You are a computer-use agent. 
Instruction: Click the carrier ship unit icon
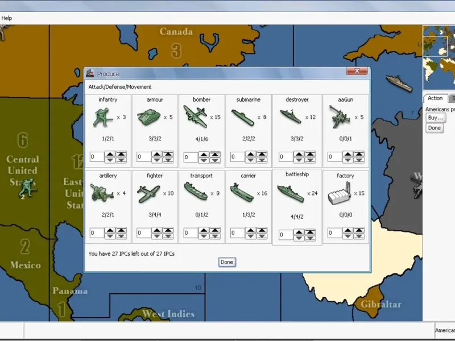(x=242, y=193)
